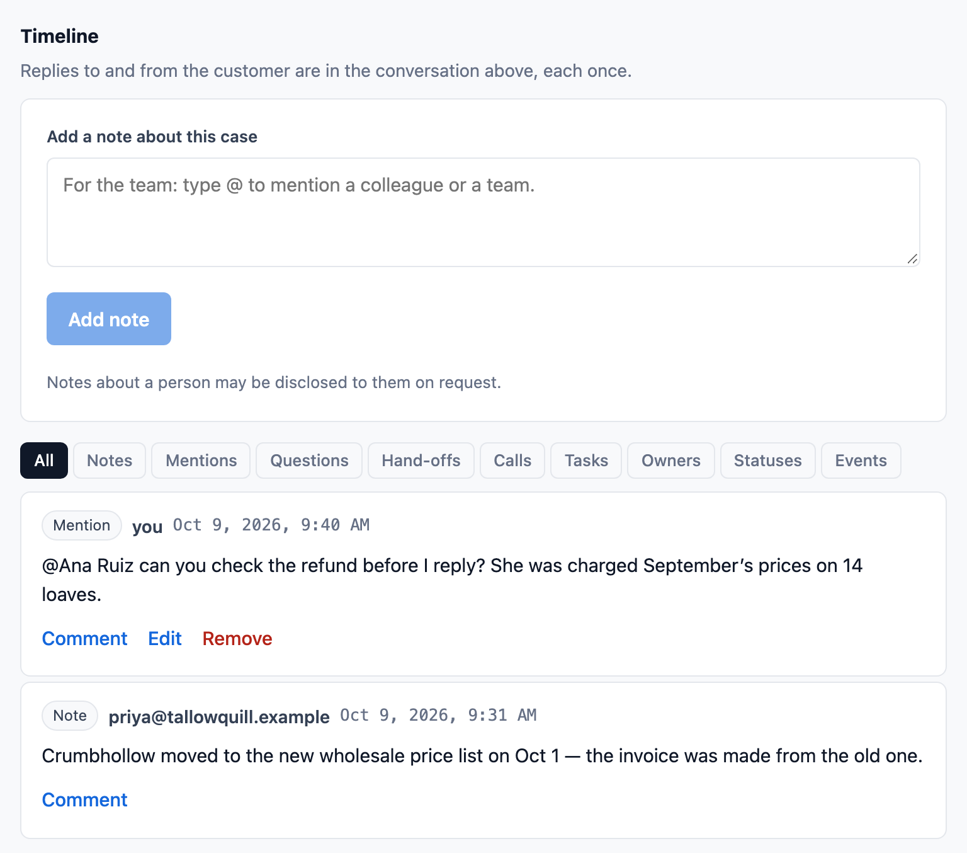The image size is (967, 853).
Task: Click Comment on the Ana Ruiz mention
Action: pyautogui.click(x=85, y=639)
